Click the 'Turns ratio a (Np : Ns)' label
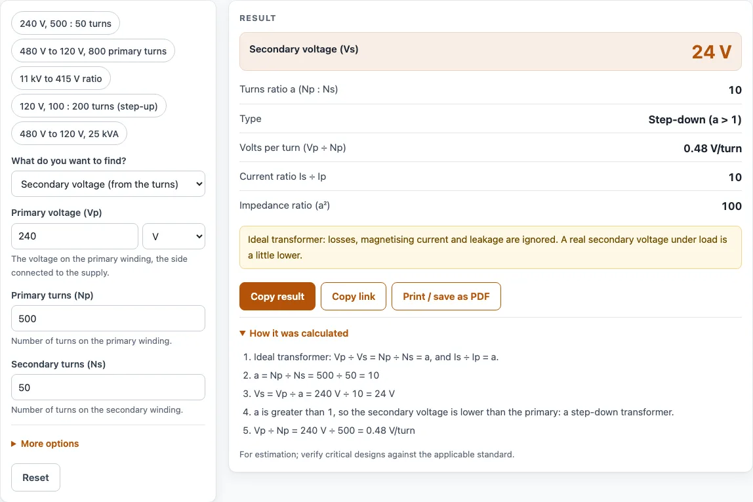753x502 pixels. pos(289,89)
